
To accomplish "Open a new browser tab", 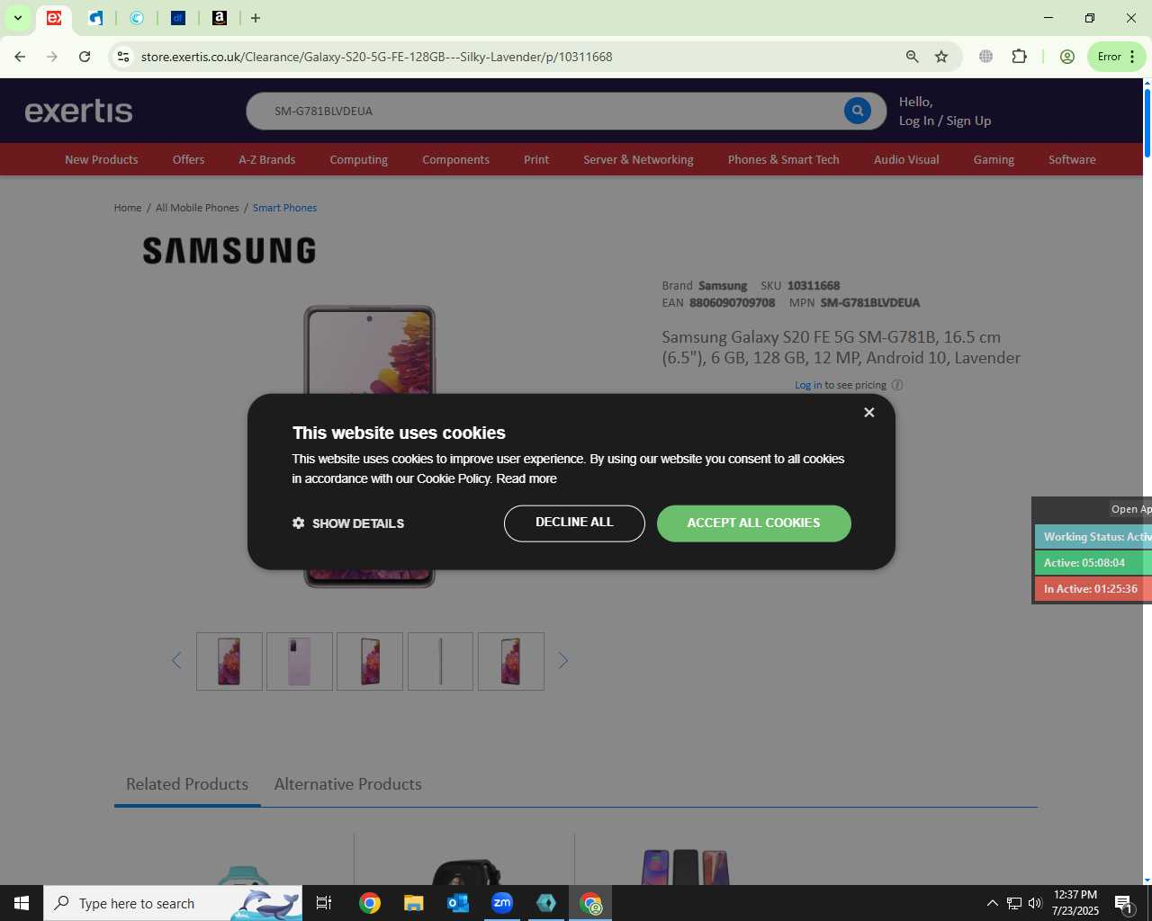I will pos(256,18).
